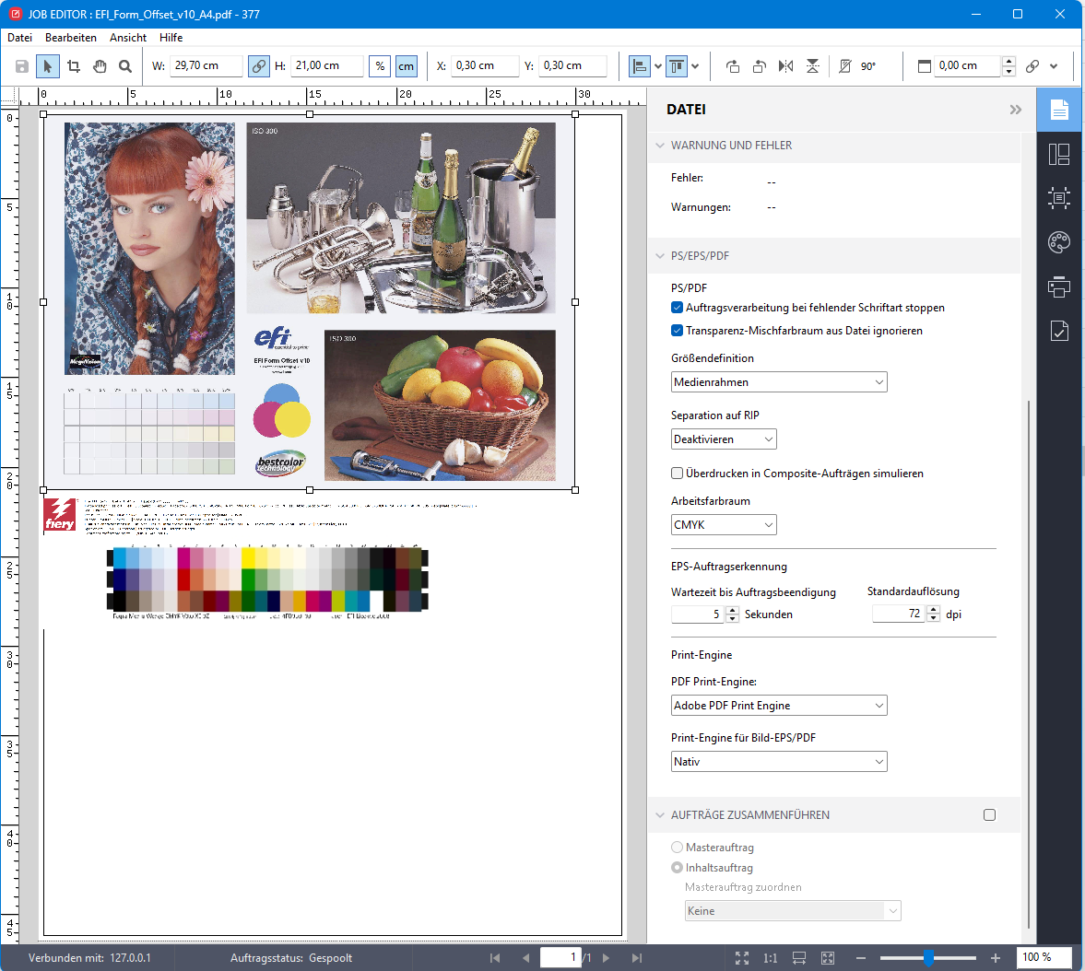
Task: Open the Größendefinition Medienrahmen dropdown
Action: (779, 382)
